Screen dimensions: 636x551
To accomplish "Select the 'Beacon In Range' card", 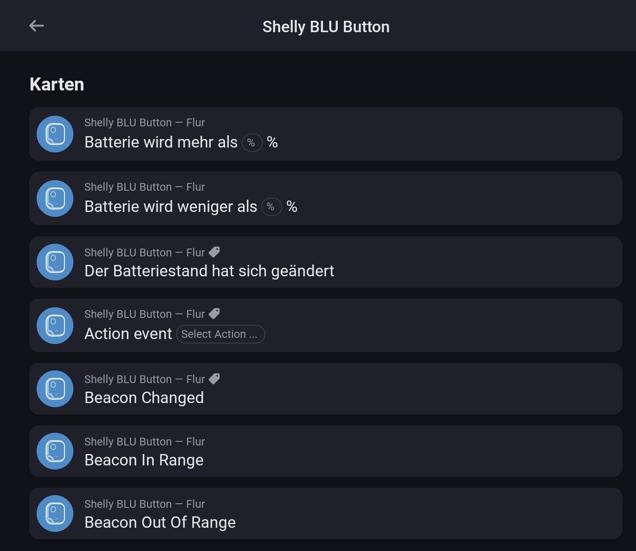I will [326, 451].
